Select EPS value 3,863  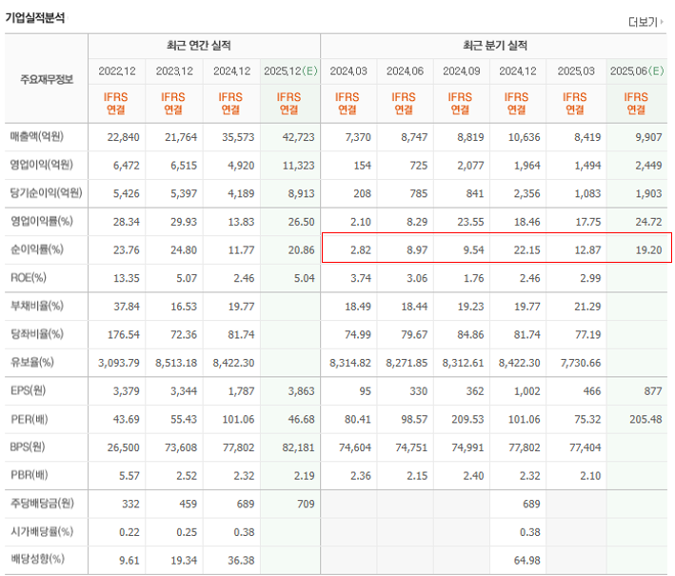(302, 391)
